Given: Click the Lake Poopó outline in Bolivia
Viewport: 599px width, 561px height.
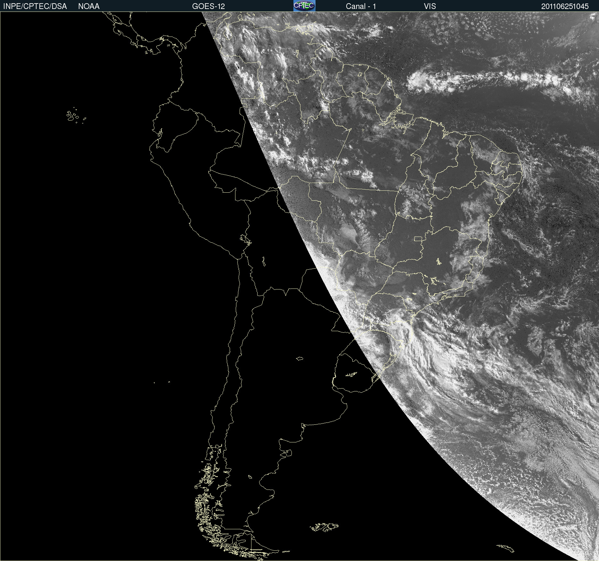Looking at the screenshot, I should [x=263, y=262].
